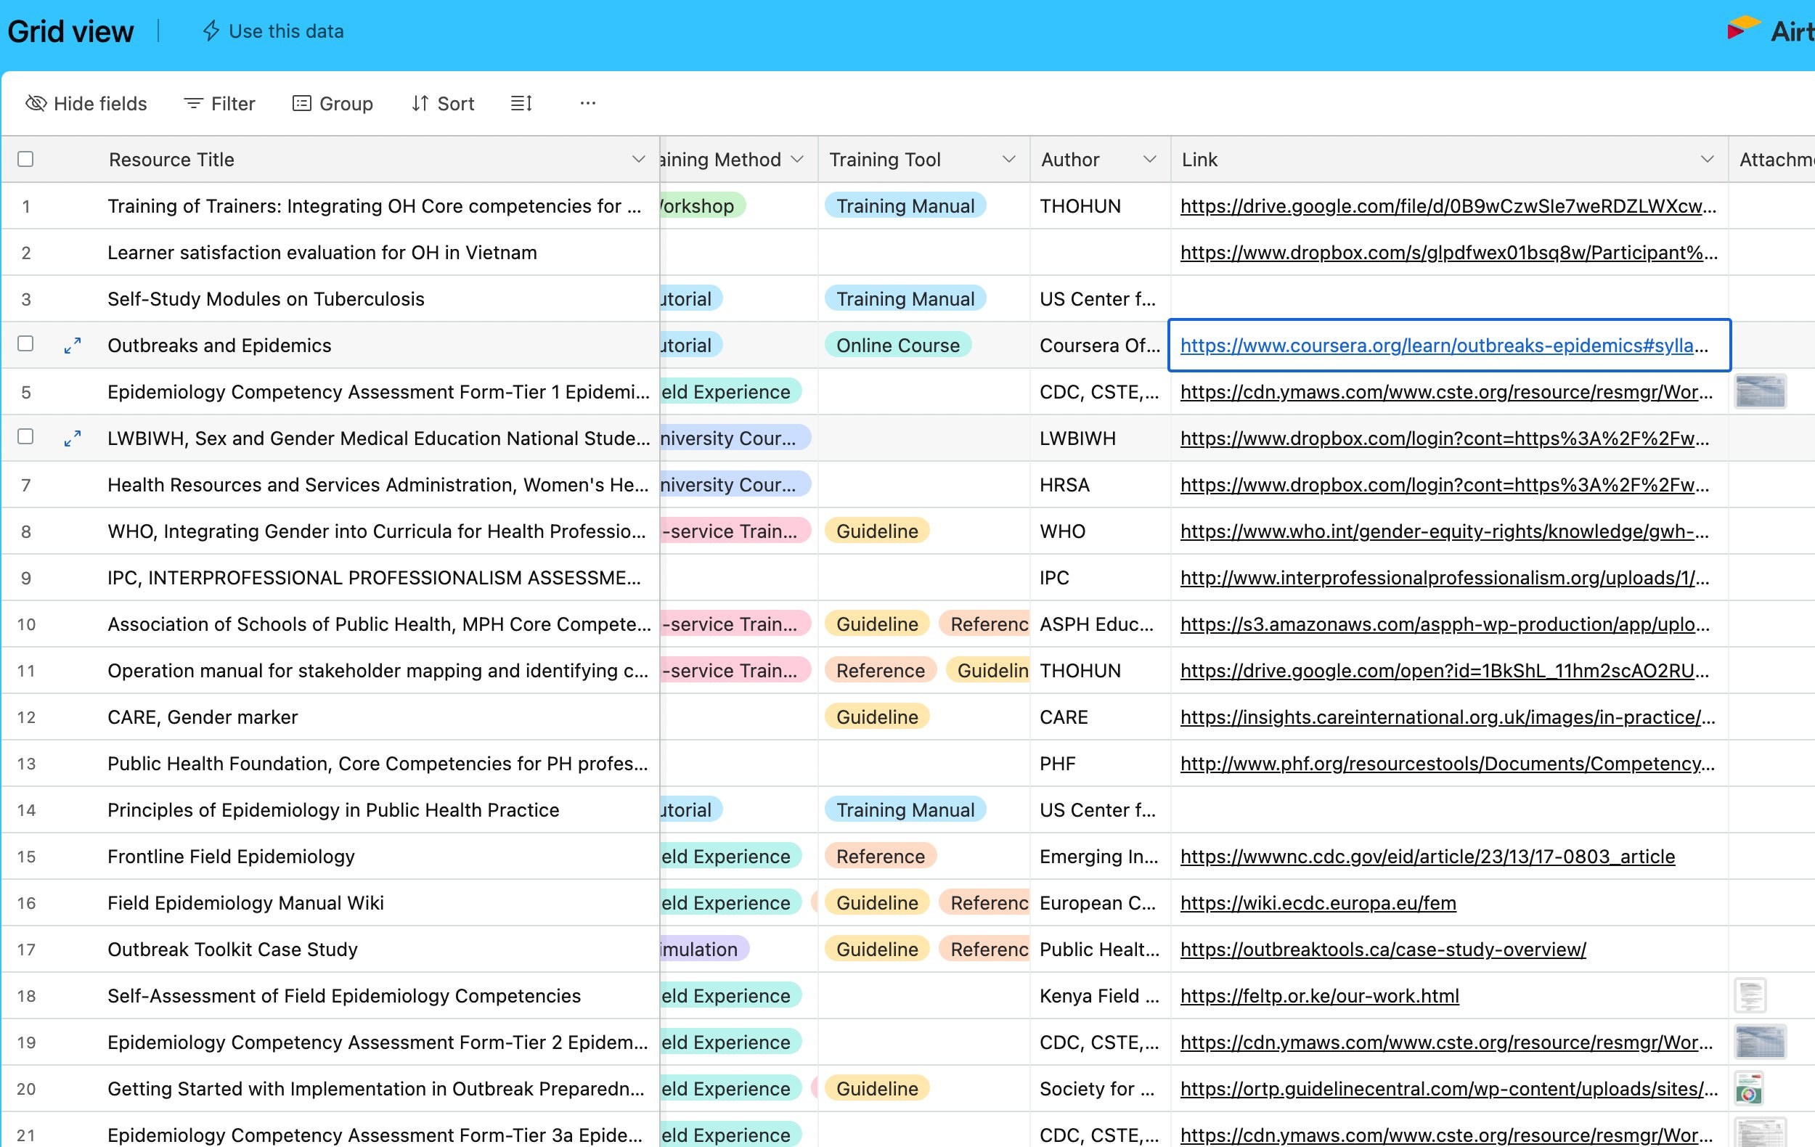Open the Group menu
1815x1147 pixels.
pos(333,103)
